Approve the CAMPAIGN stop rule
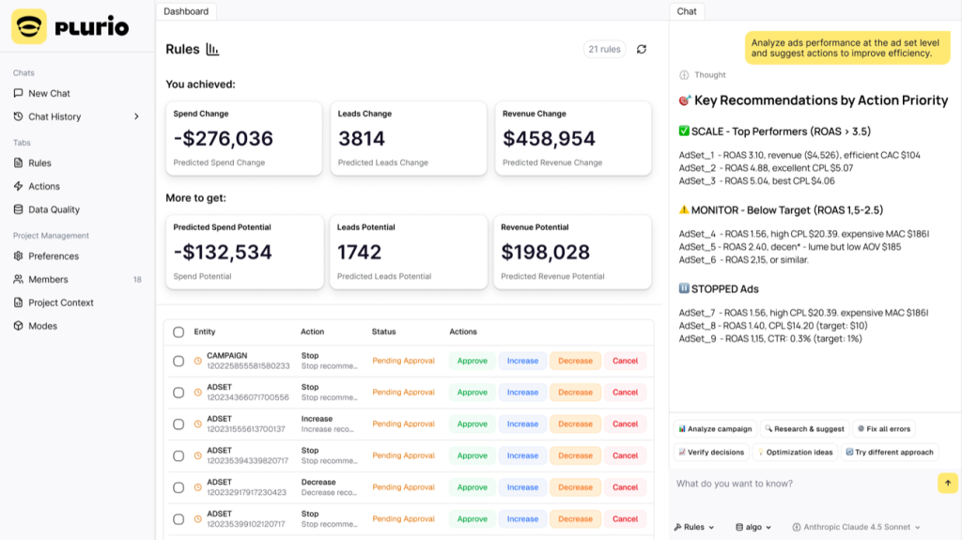Viewport: 962px width, 540px height. [472, 361]
